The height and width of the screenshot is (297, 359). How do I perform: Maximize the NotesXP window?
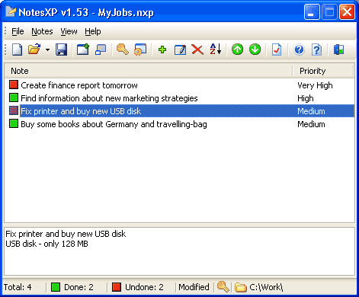(329, 12)
